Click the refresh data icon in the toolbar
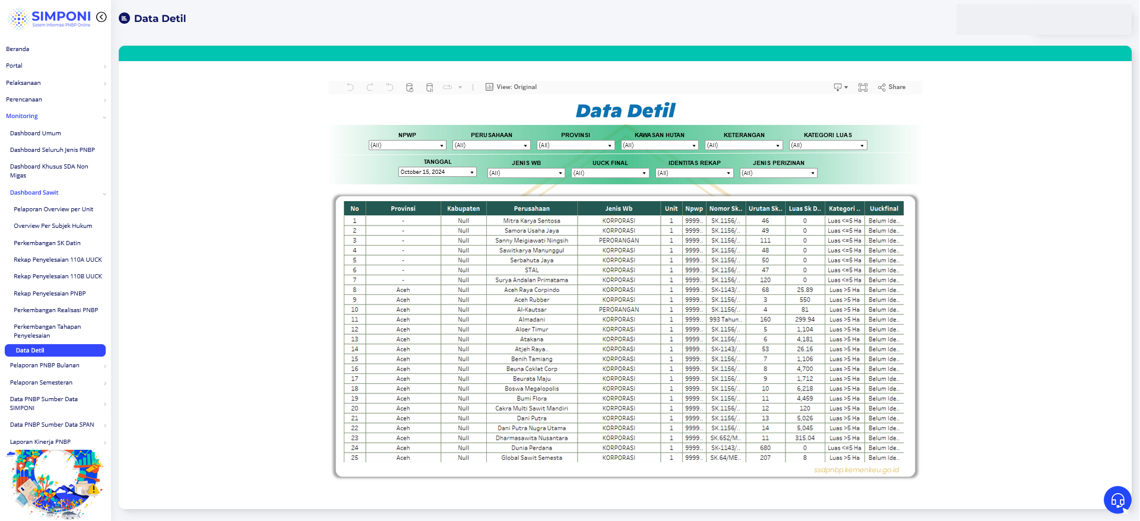The height and width of the screenshot is (521, 1140). tap(410, 87)
